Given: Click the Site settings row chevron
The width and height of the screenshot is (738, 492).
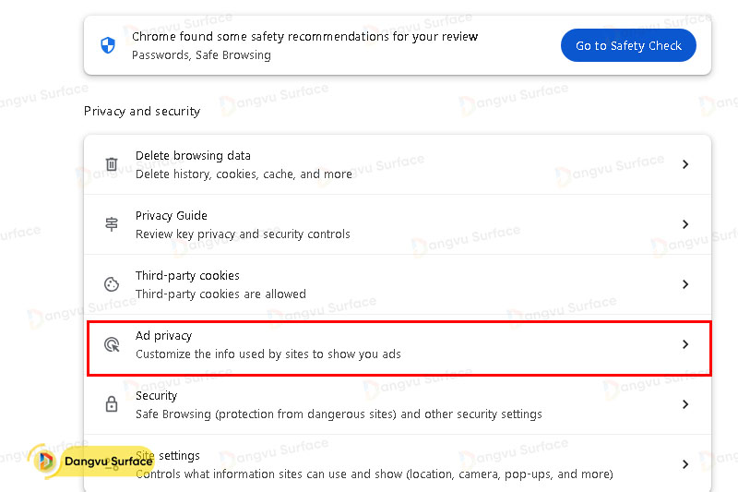Looking at the screenshot, I should click(x=685, y=464).
